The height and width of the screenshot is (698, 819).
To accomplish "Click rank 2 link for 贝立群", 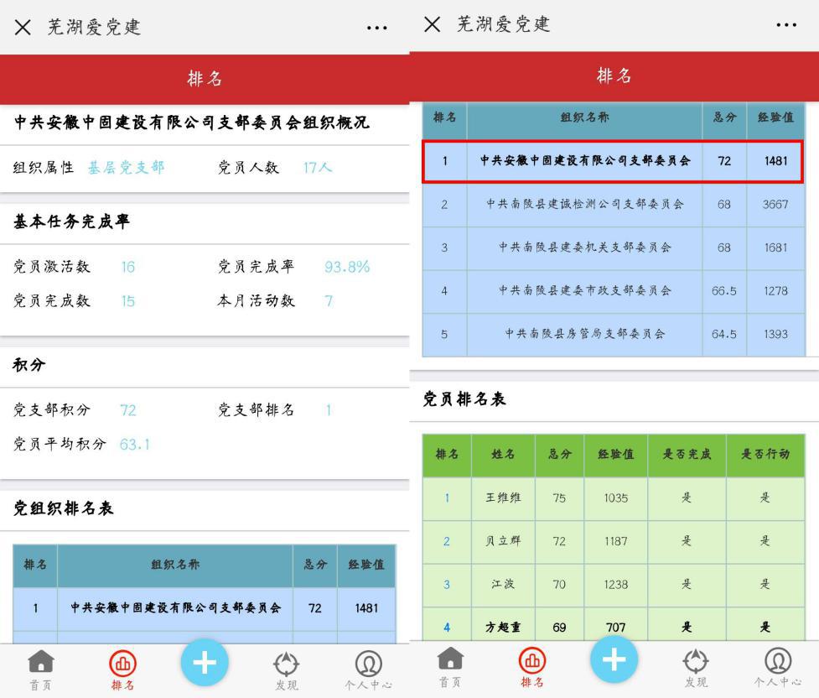I will click(x=447, y=541).
